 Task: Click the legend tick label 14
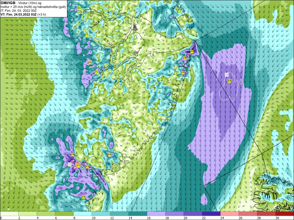point(130,218)
